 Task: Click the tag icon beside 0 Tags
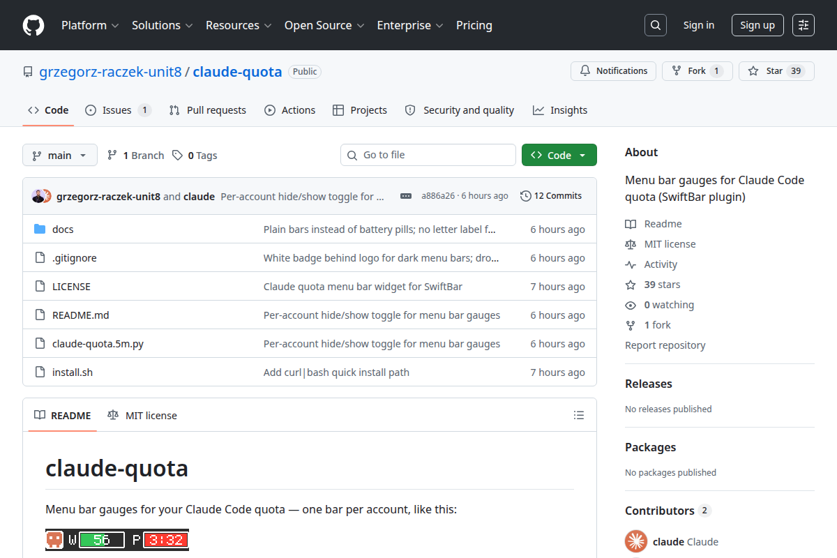[178, 155]
